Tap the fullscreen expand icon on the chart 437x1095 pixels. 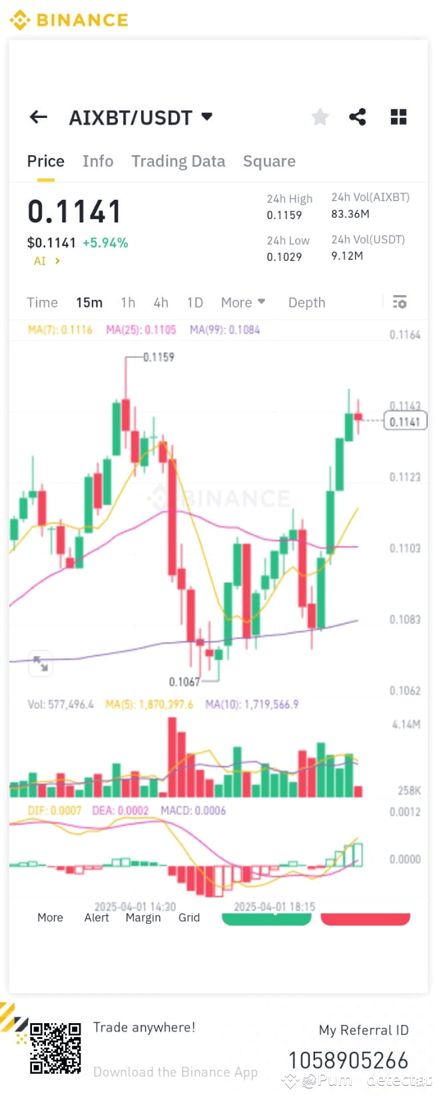[40, 664]
